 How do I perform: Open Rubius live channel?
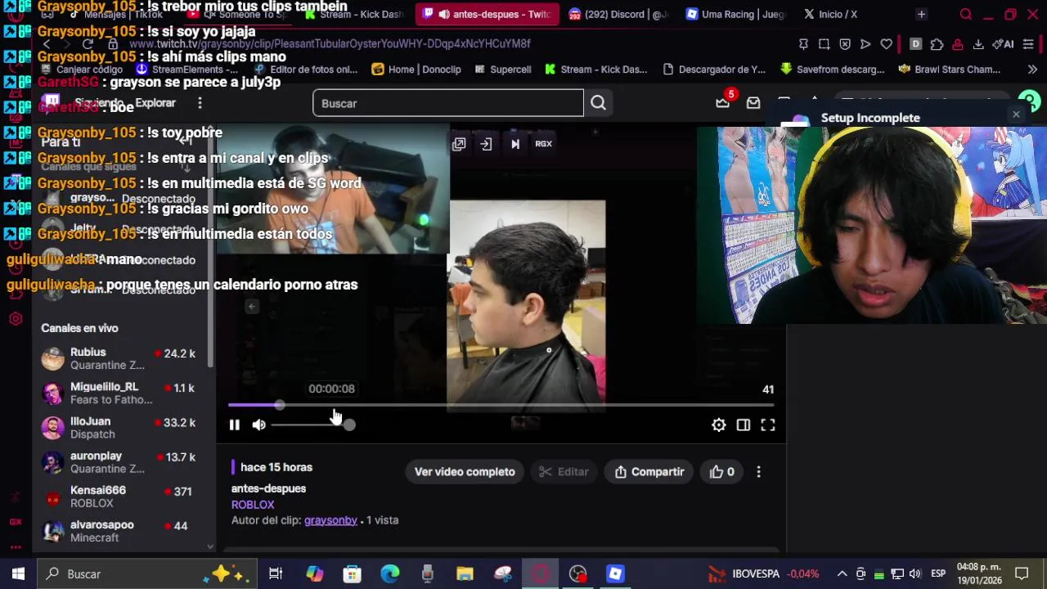pos(123,358)
